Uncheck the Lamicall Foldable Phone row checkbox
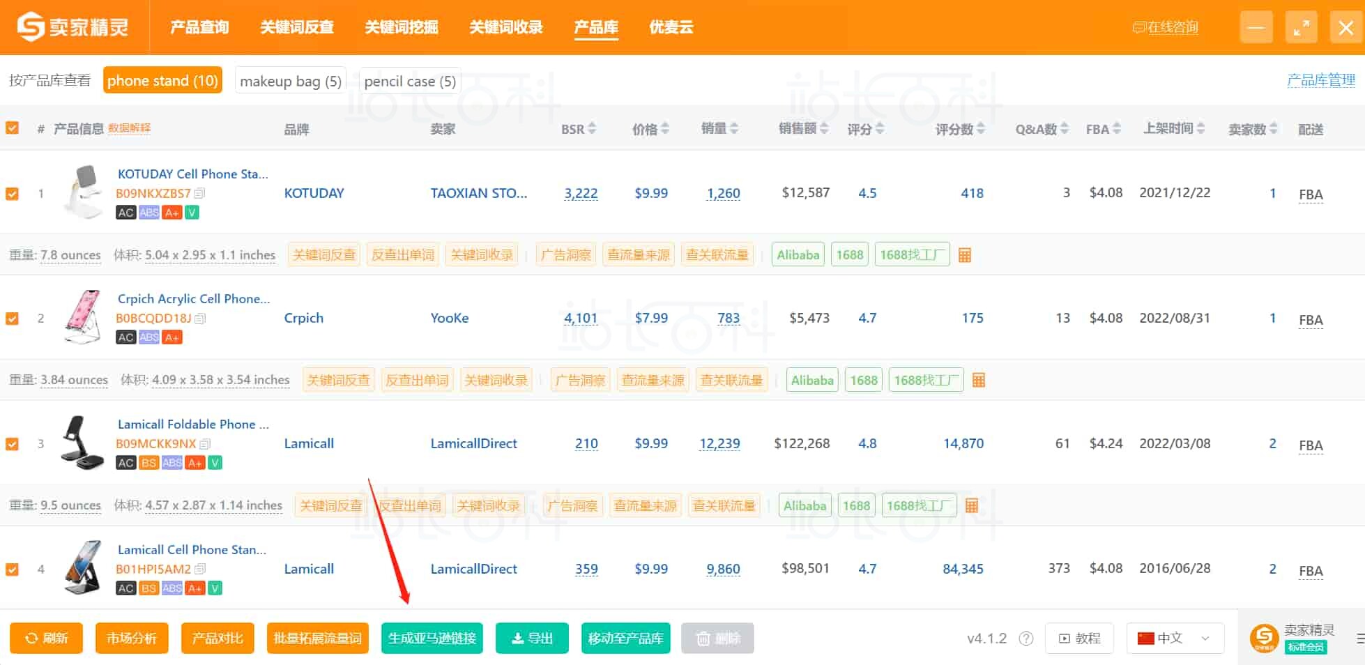1365x665 pixels. click(x=12, y=444)
